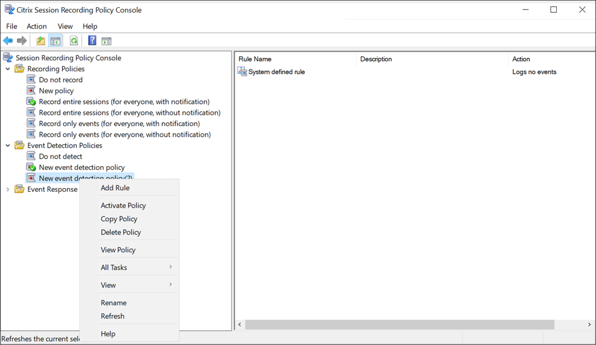Click the System defined rule icon
Viewport: 596px width, 345px height.
pos(242,71)
